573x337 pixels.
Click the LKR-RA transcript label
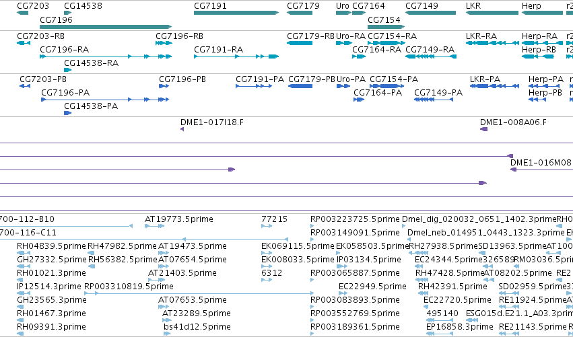[481, 36]
